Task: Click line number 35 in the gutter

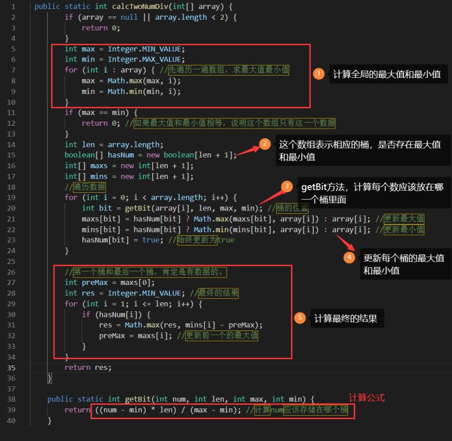Action: (x=11, y=368)
